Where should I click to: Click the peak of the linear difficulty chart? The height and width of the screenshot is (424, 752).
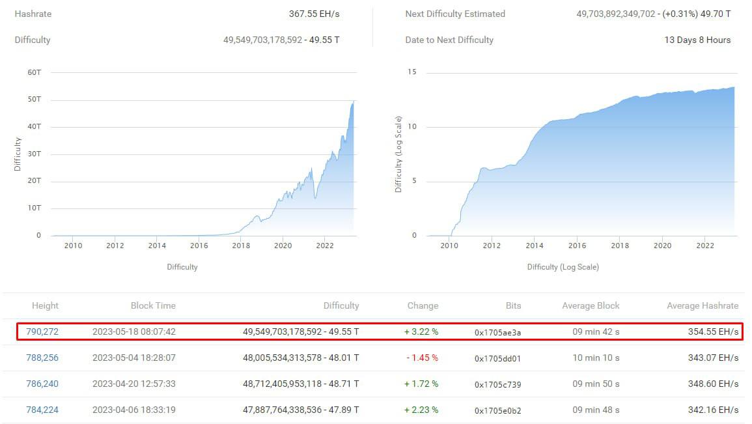354,102
